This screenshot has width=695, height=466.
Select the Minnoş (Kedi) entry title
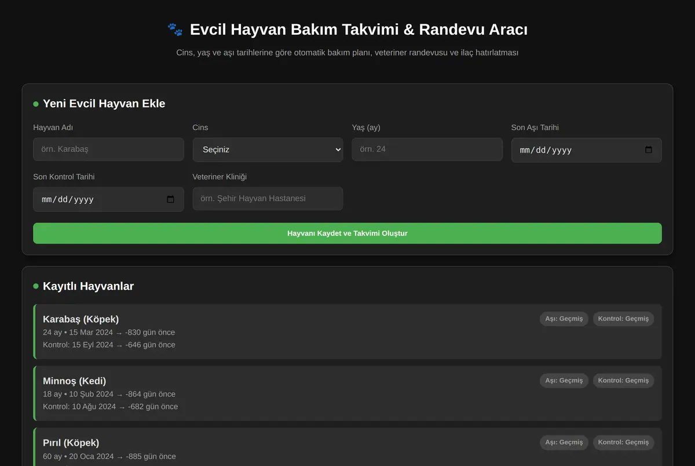tap(74, 381)
